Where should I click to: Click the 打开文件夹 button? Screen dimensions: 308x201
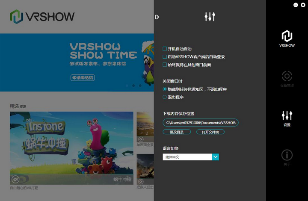[210, 132]
